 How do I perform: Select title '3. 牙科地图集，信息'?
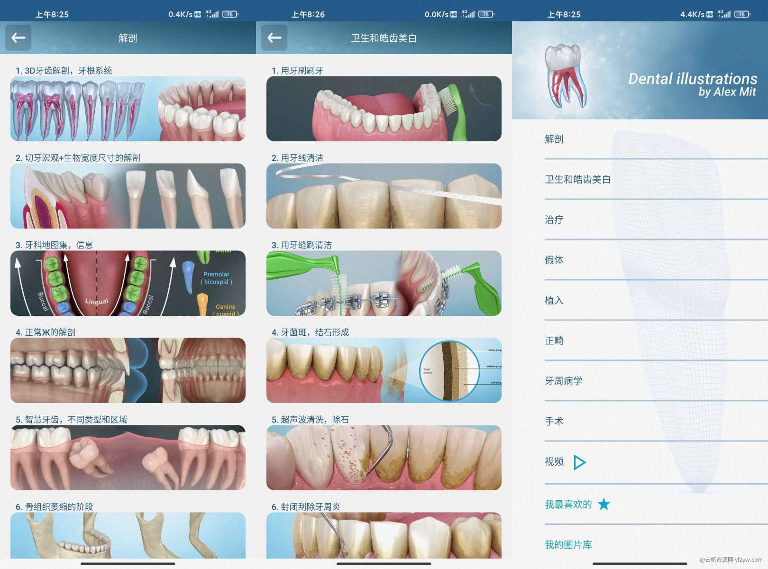[x=54, y=245]
